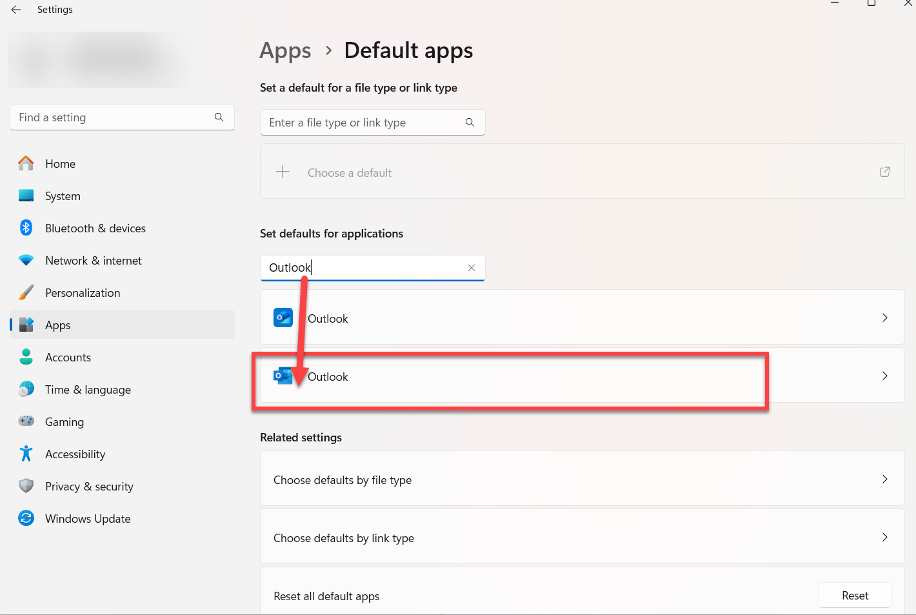The image size is (916, 615).
Task: Click the plus icon beside Choose a default
Action: click(x=283, y=172)
